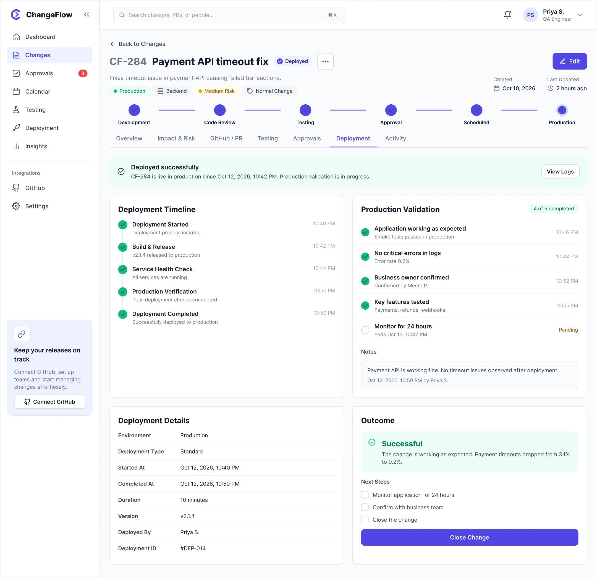Click Connect GitHub button
The width and height of the screenshot is (597, 578).
50,402
